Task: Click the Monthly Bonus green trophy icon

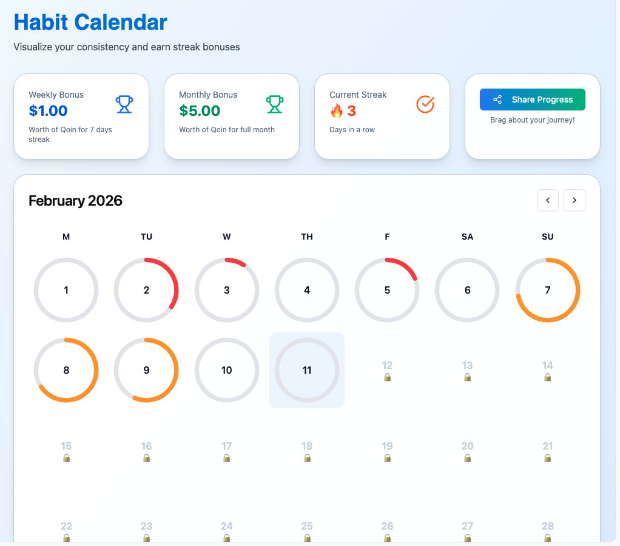Action: [x=275, y=104]
